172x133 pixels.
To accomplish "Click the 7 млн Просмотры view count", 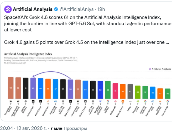I will [x=69, y=128].
